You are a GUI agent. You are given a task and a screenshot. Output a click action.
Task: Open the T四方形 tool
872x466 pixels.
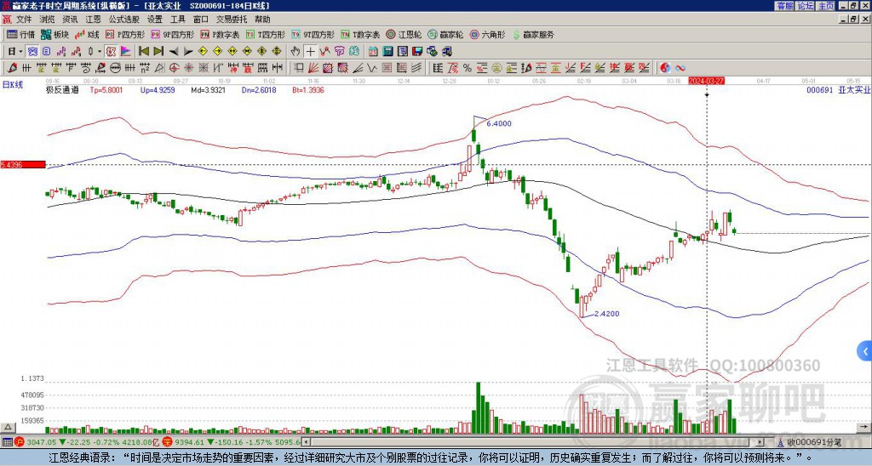tap(266, 34)
